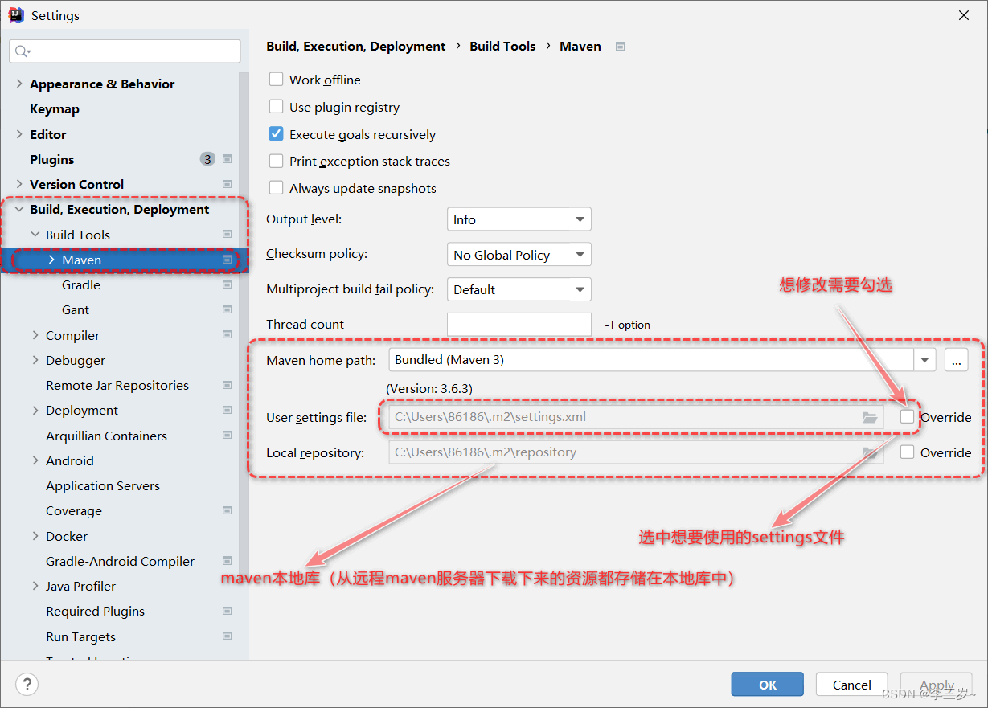Screen dimensions: 988x708
Task: Click the breadcrumb project icon next to Maven title
Action: tap(620, 47)
